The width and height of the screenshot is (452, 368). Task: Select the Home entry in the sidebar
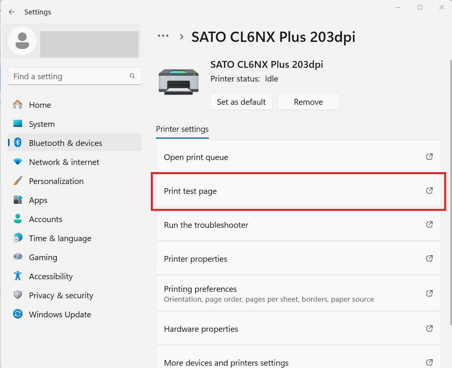(x=40, y=105)
